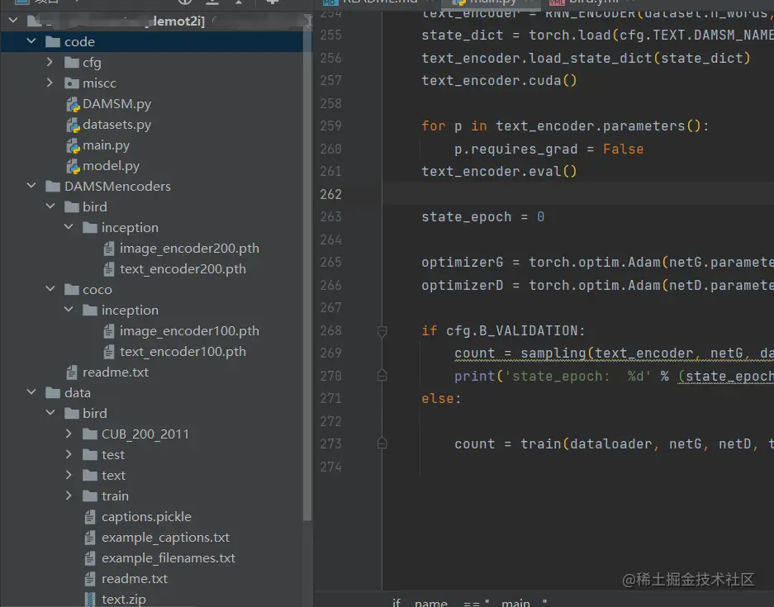Click the 'optimizerD = torch.optim.Adam' line
The width and height of the screenshot is (774, 607).
598,285
